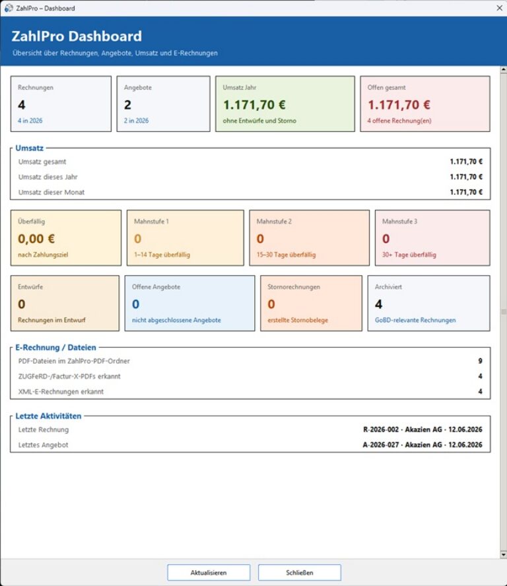The height and width of the screenshot is (586, 507).
Task: Click 'E-Rechnung / Dateien' group heading
Action: [x=55, y=347]
